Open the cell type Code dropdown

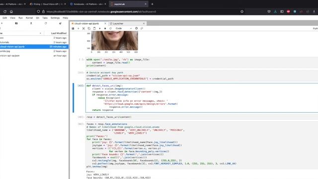coord(124,28)
